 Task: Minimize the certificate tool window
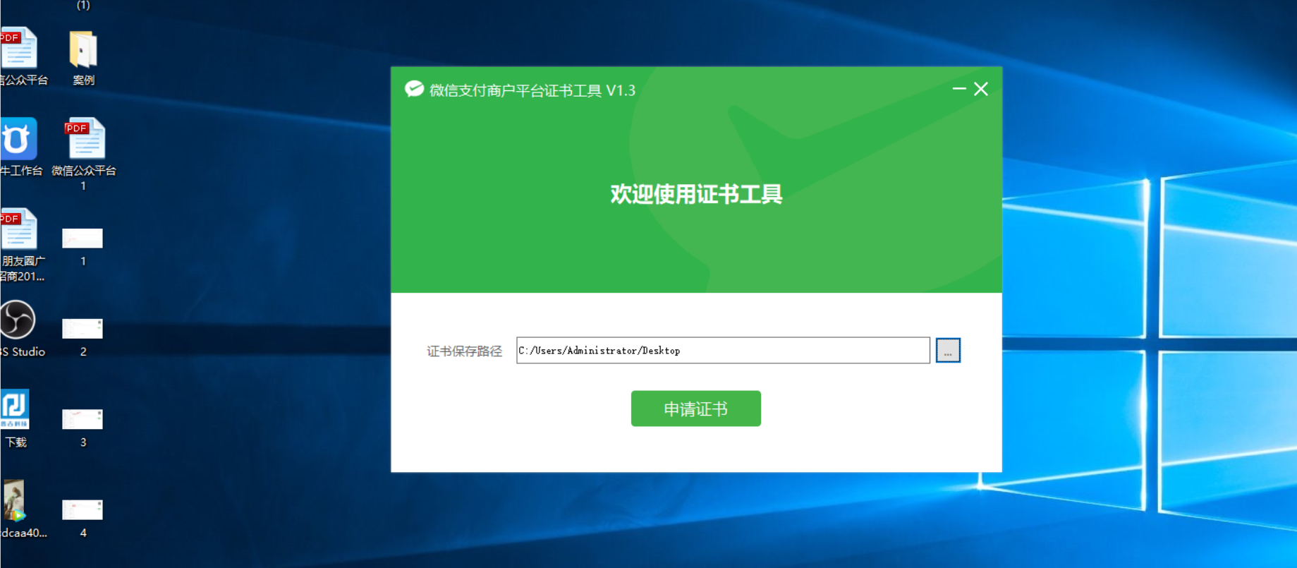959,89
